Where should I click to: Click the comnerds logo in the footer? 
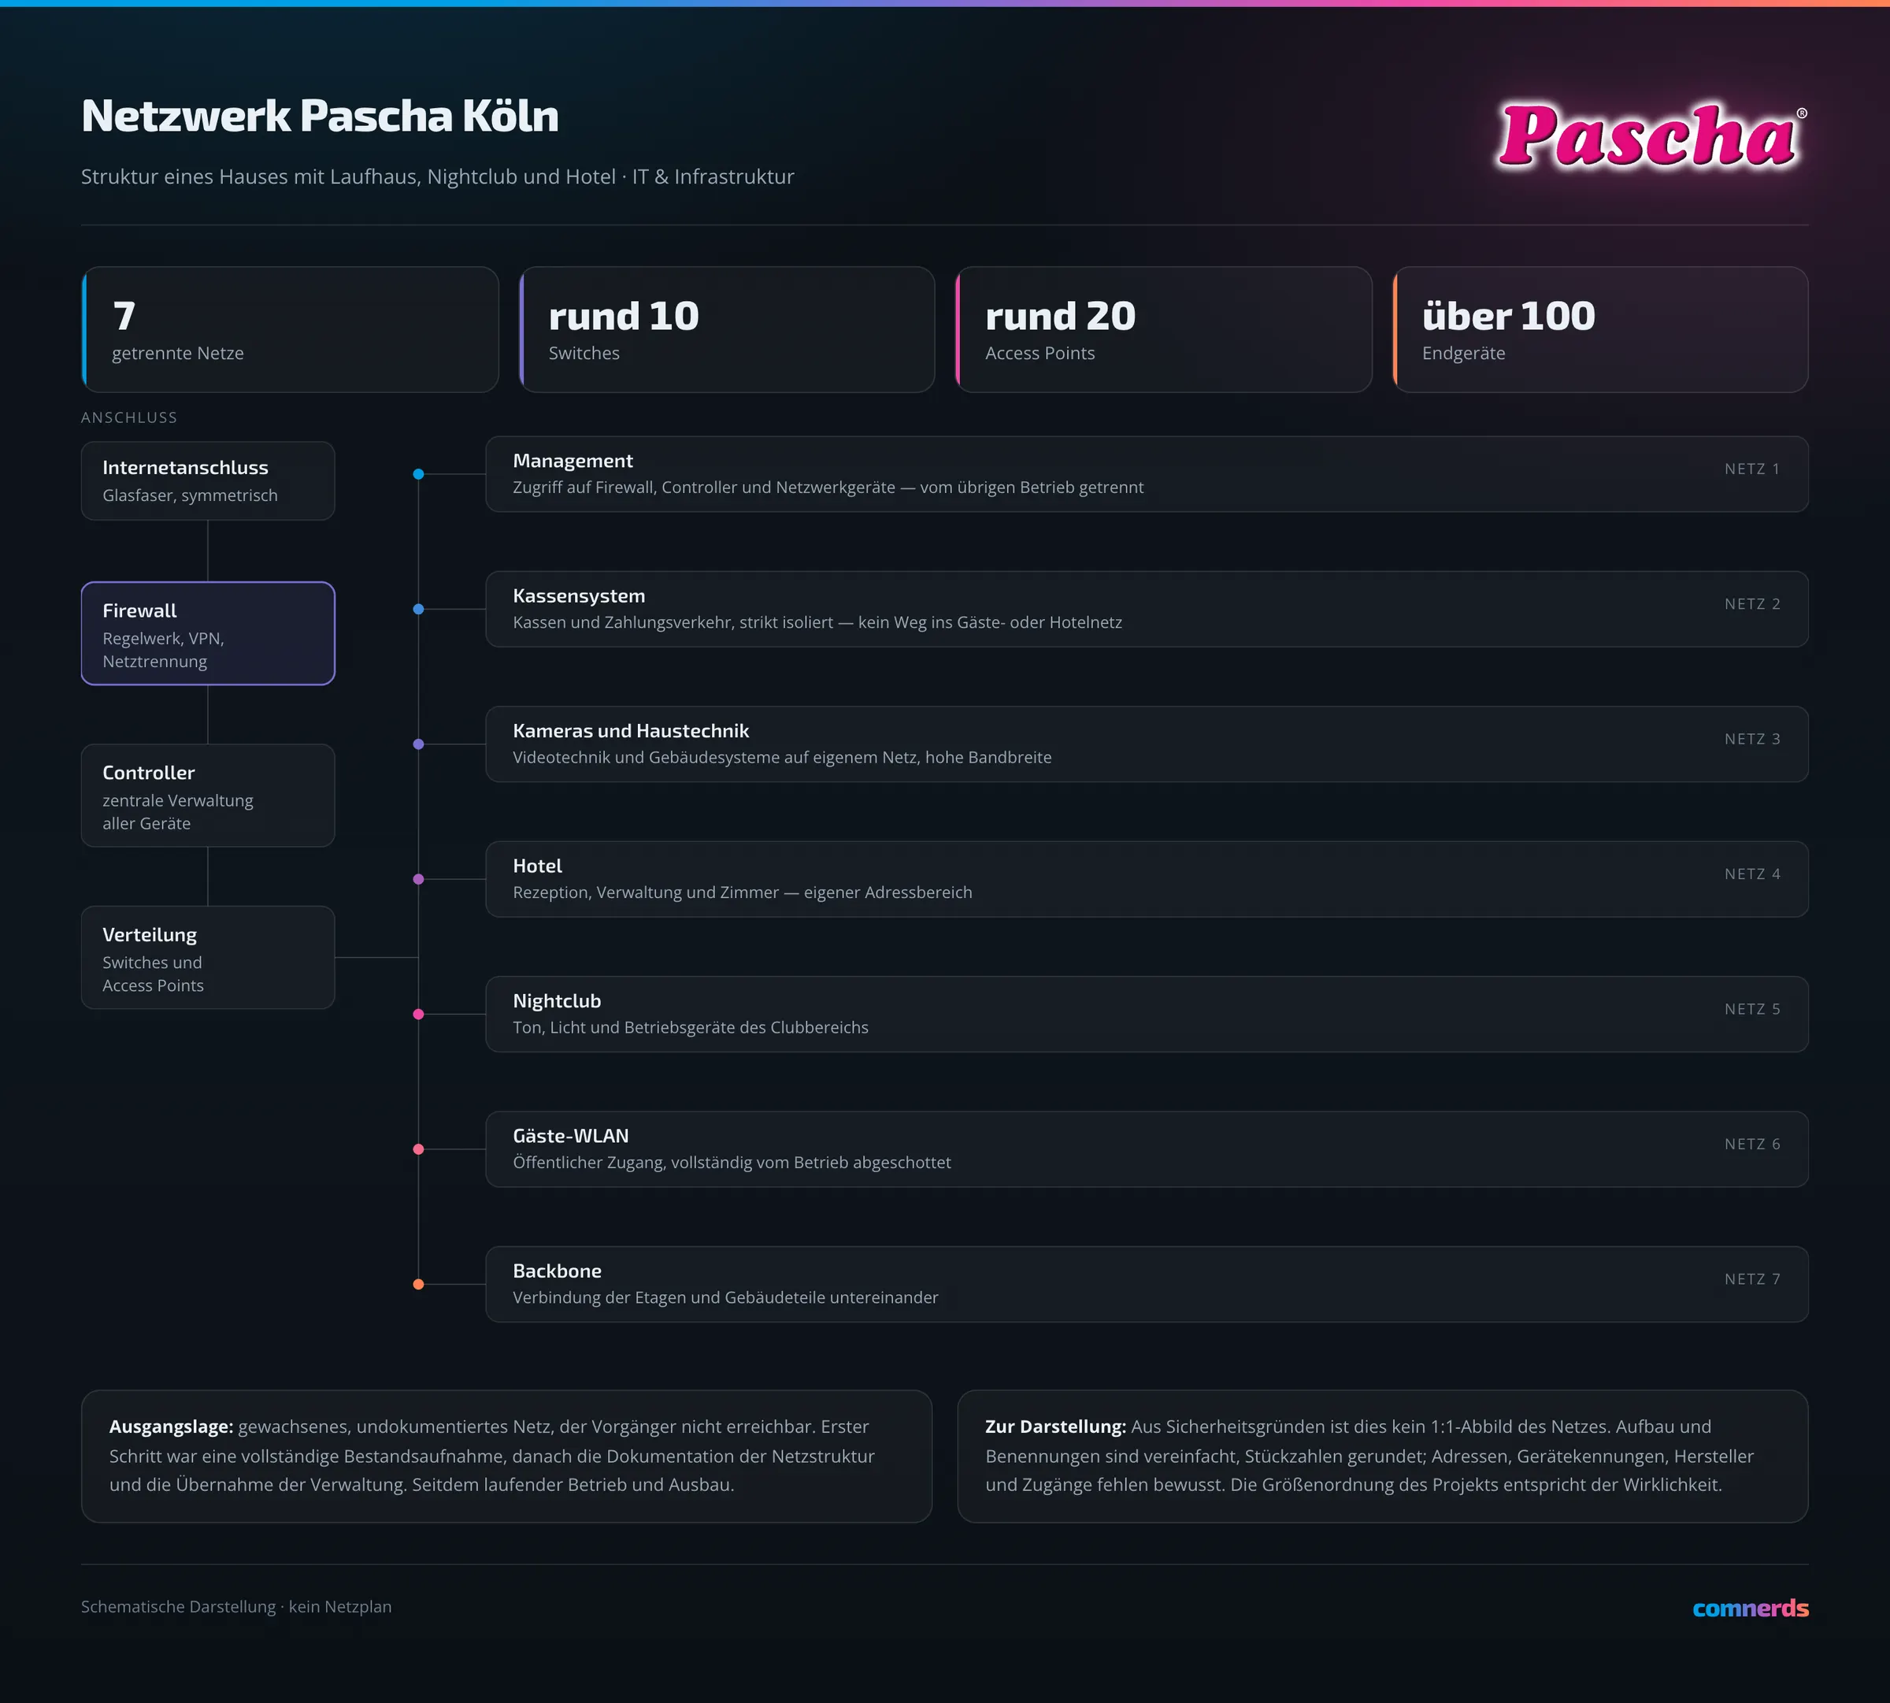[1750, 1608]
